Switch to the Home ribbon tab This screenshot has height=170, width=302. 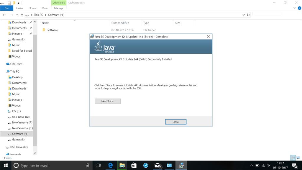(x=20, y=8)
